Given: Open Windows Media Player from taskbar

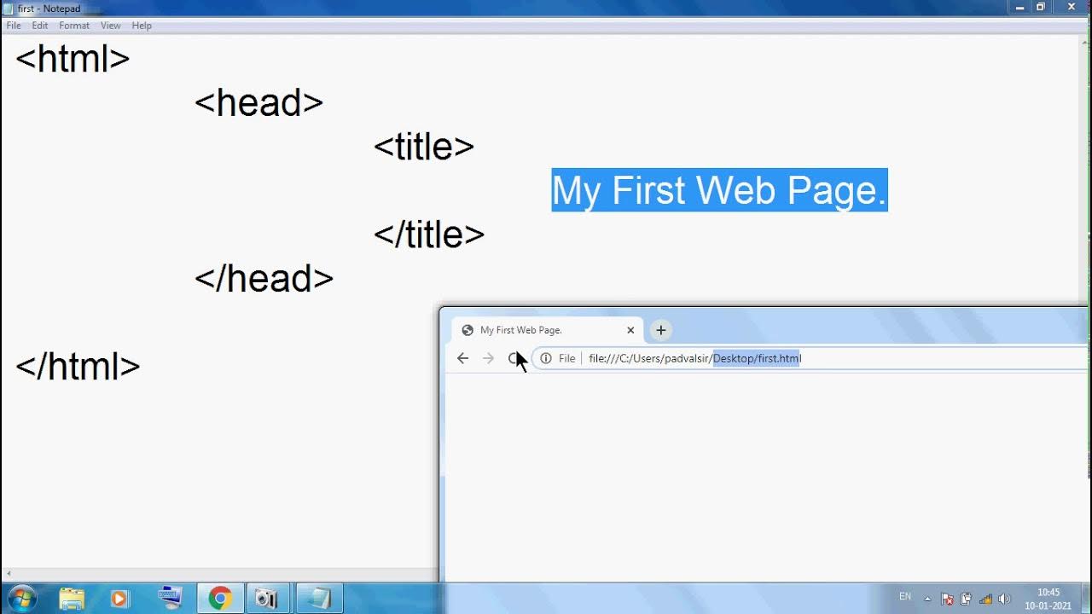Looking at the screenshot, I should pos(119,599).
